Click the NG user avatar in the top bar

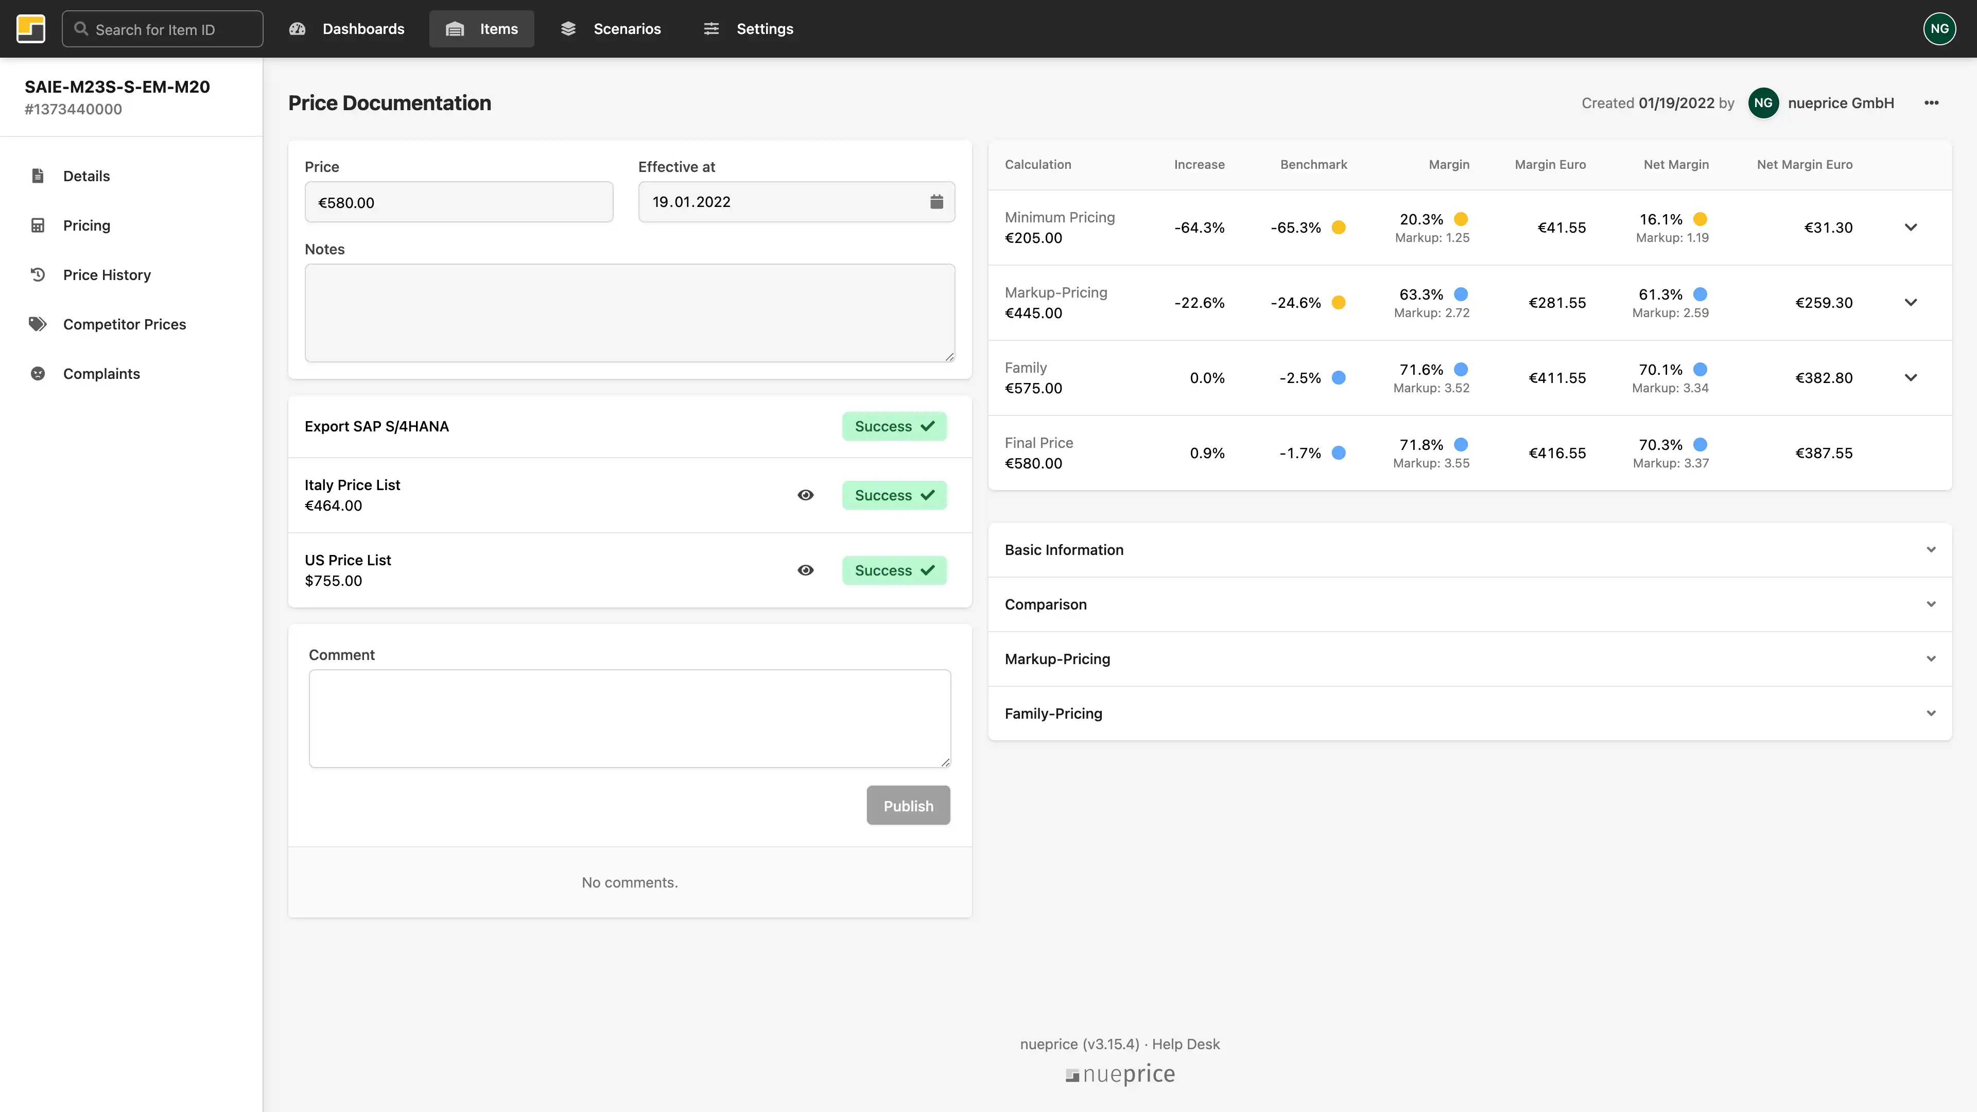[1939, 28]
